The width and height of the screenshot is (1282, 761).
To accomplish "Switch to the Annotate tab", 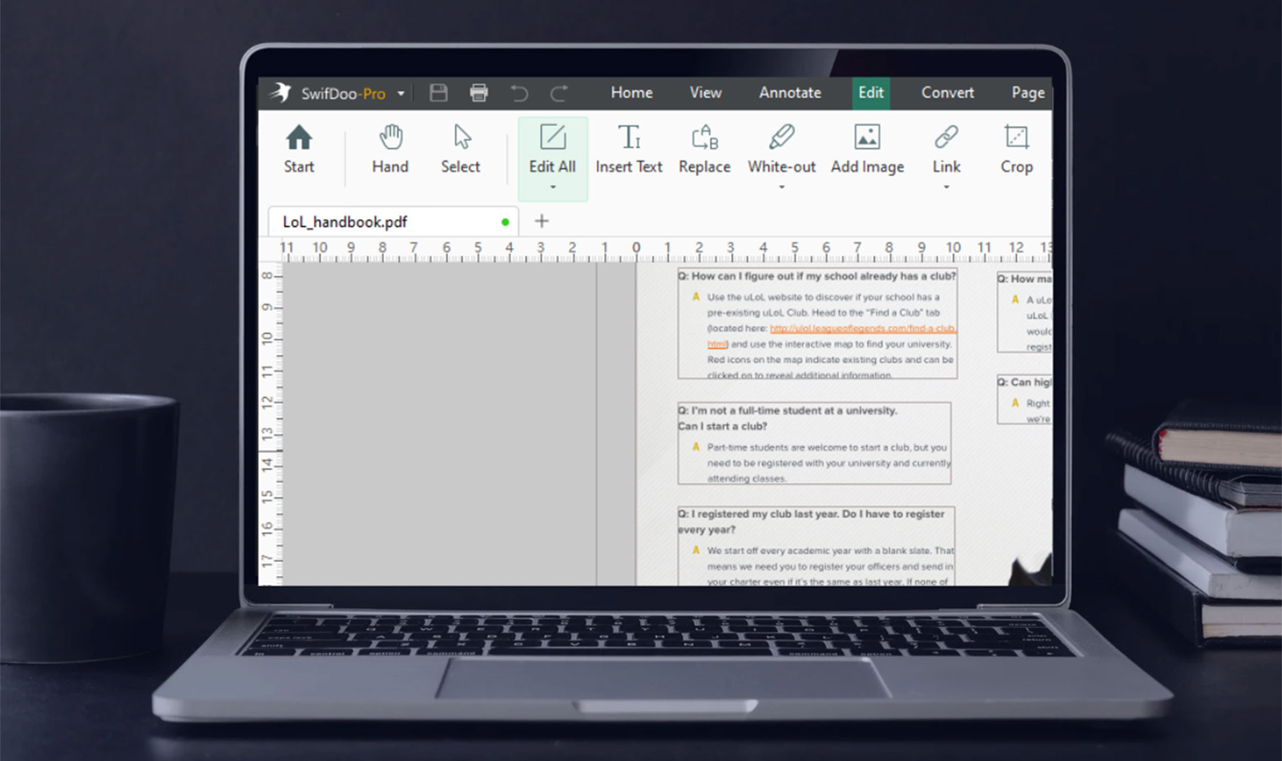I will pos(790,93).
